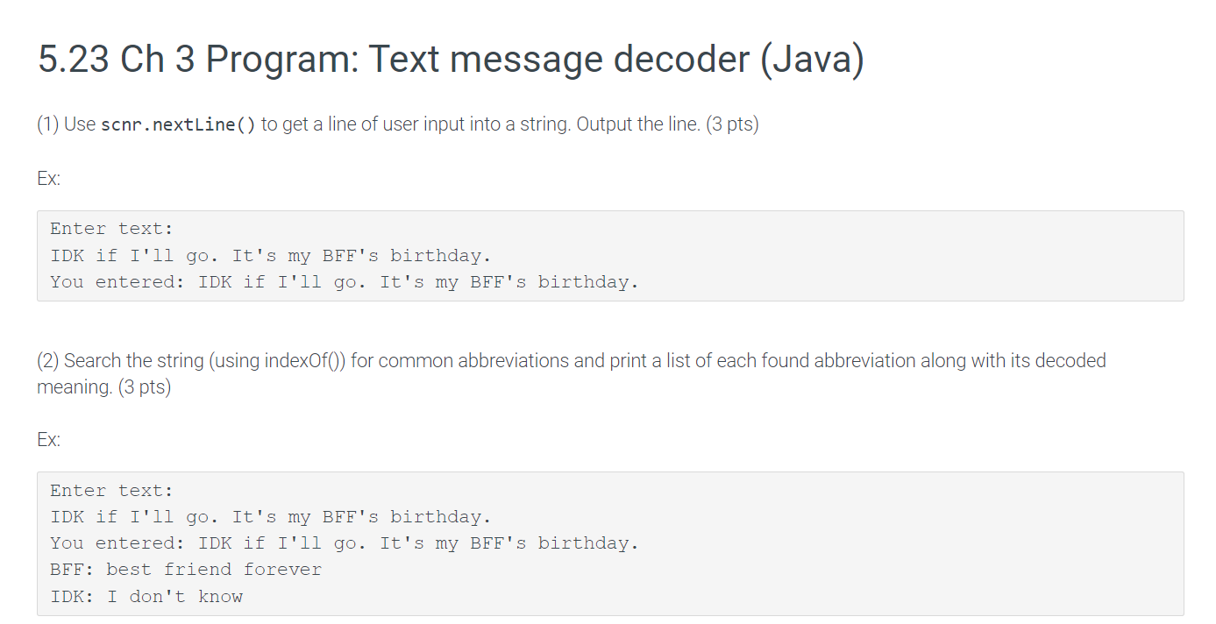Click the first "Ex:" label
The width and height of the screenshot is (1216, 624).
(x=49, y=178)
